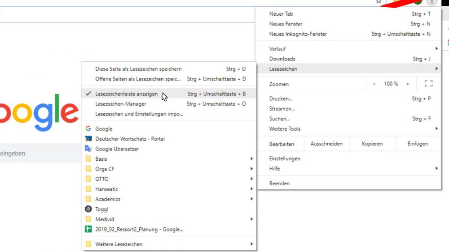
Task: Expand the Academics submenu arrow
Action: [x=251, y=199]
